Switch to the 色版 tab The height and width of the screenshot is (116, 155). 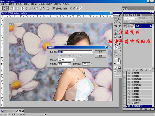[x=126, y=15]
